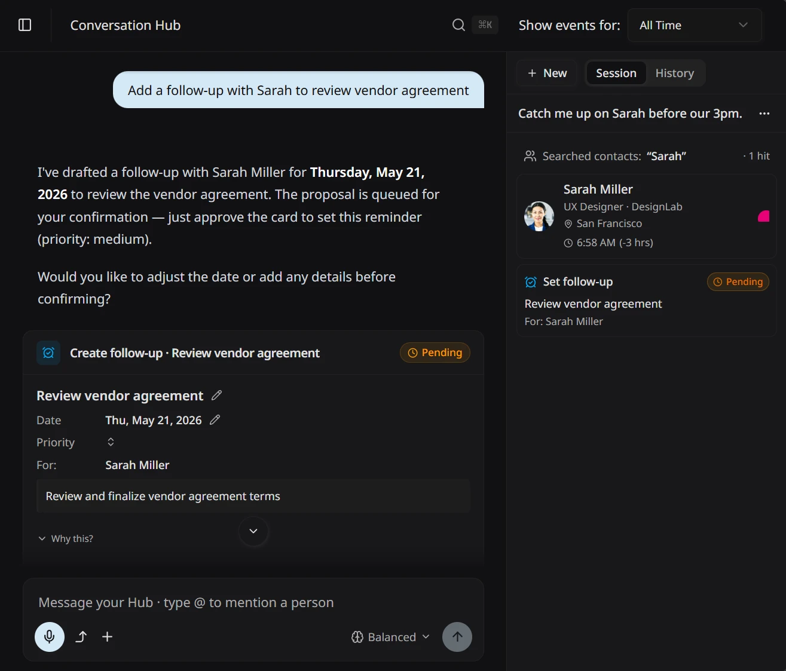
Task: Open Sarah Miller's contact card name
Action: tap(598, 189)
